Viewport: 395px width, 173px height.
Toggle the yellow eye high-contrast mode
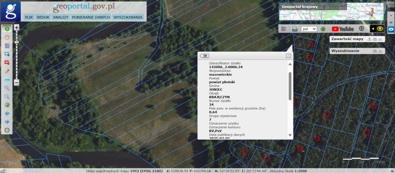[x=380, y=29]
